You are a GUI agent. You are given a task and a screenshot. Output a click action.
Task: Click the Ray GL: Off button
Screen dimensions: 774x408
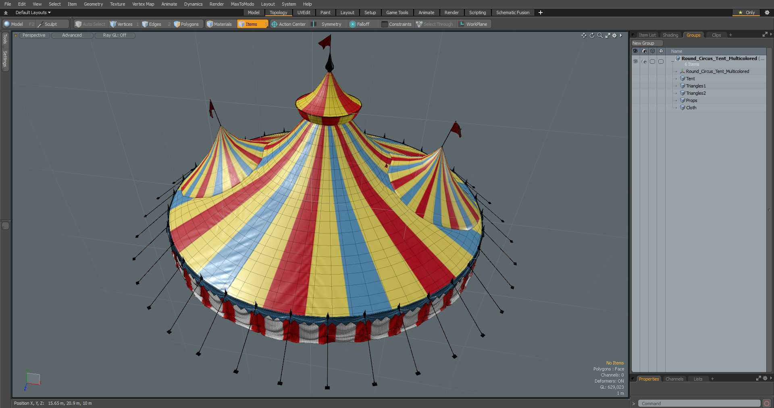pos(114,35)
